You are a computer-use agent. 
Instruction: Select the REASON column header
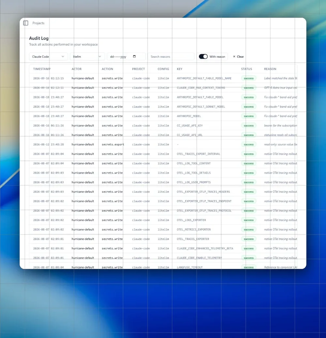[270, 69]
